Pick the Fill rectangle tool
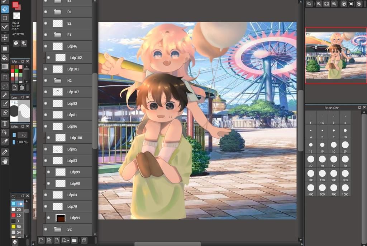The width and height of the screenshot is (367, 246). click(x=5, y=49)
